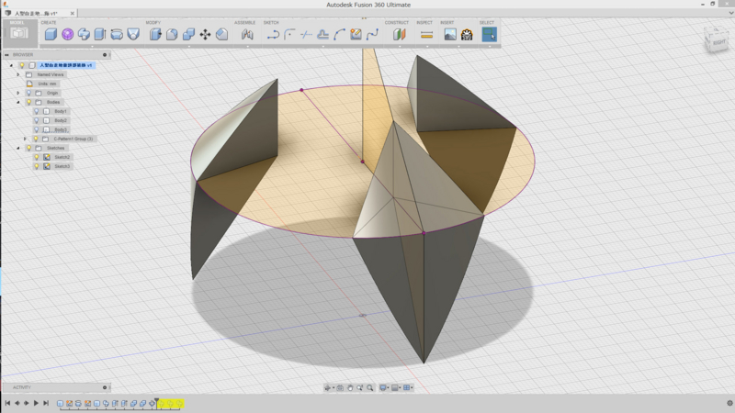Step timeline back one feature
The width and height of the screenshot is (735, 413).
[x=17, y=403]
